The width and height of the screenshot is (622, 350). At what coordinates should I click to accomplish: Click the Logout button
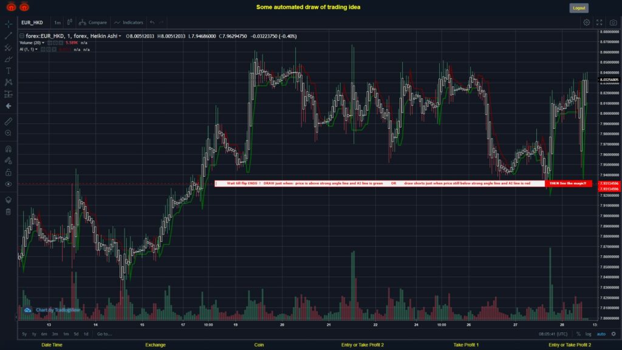click(x=579, y=8)
